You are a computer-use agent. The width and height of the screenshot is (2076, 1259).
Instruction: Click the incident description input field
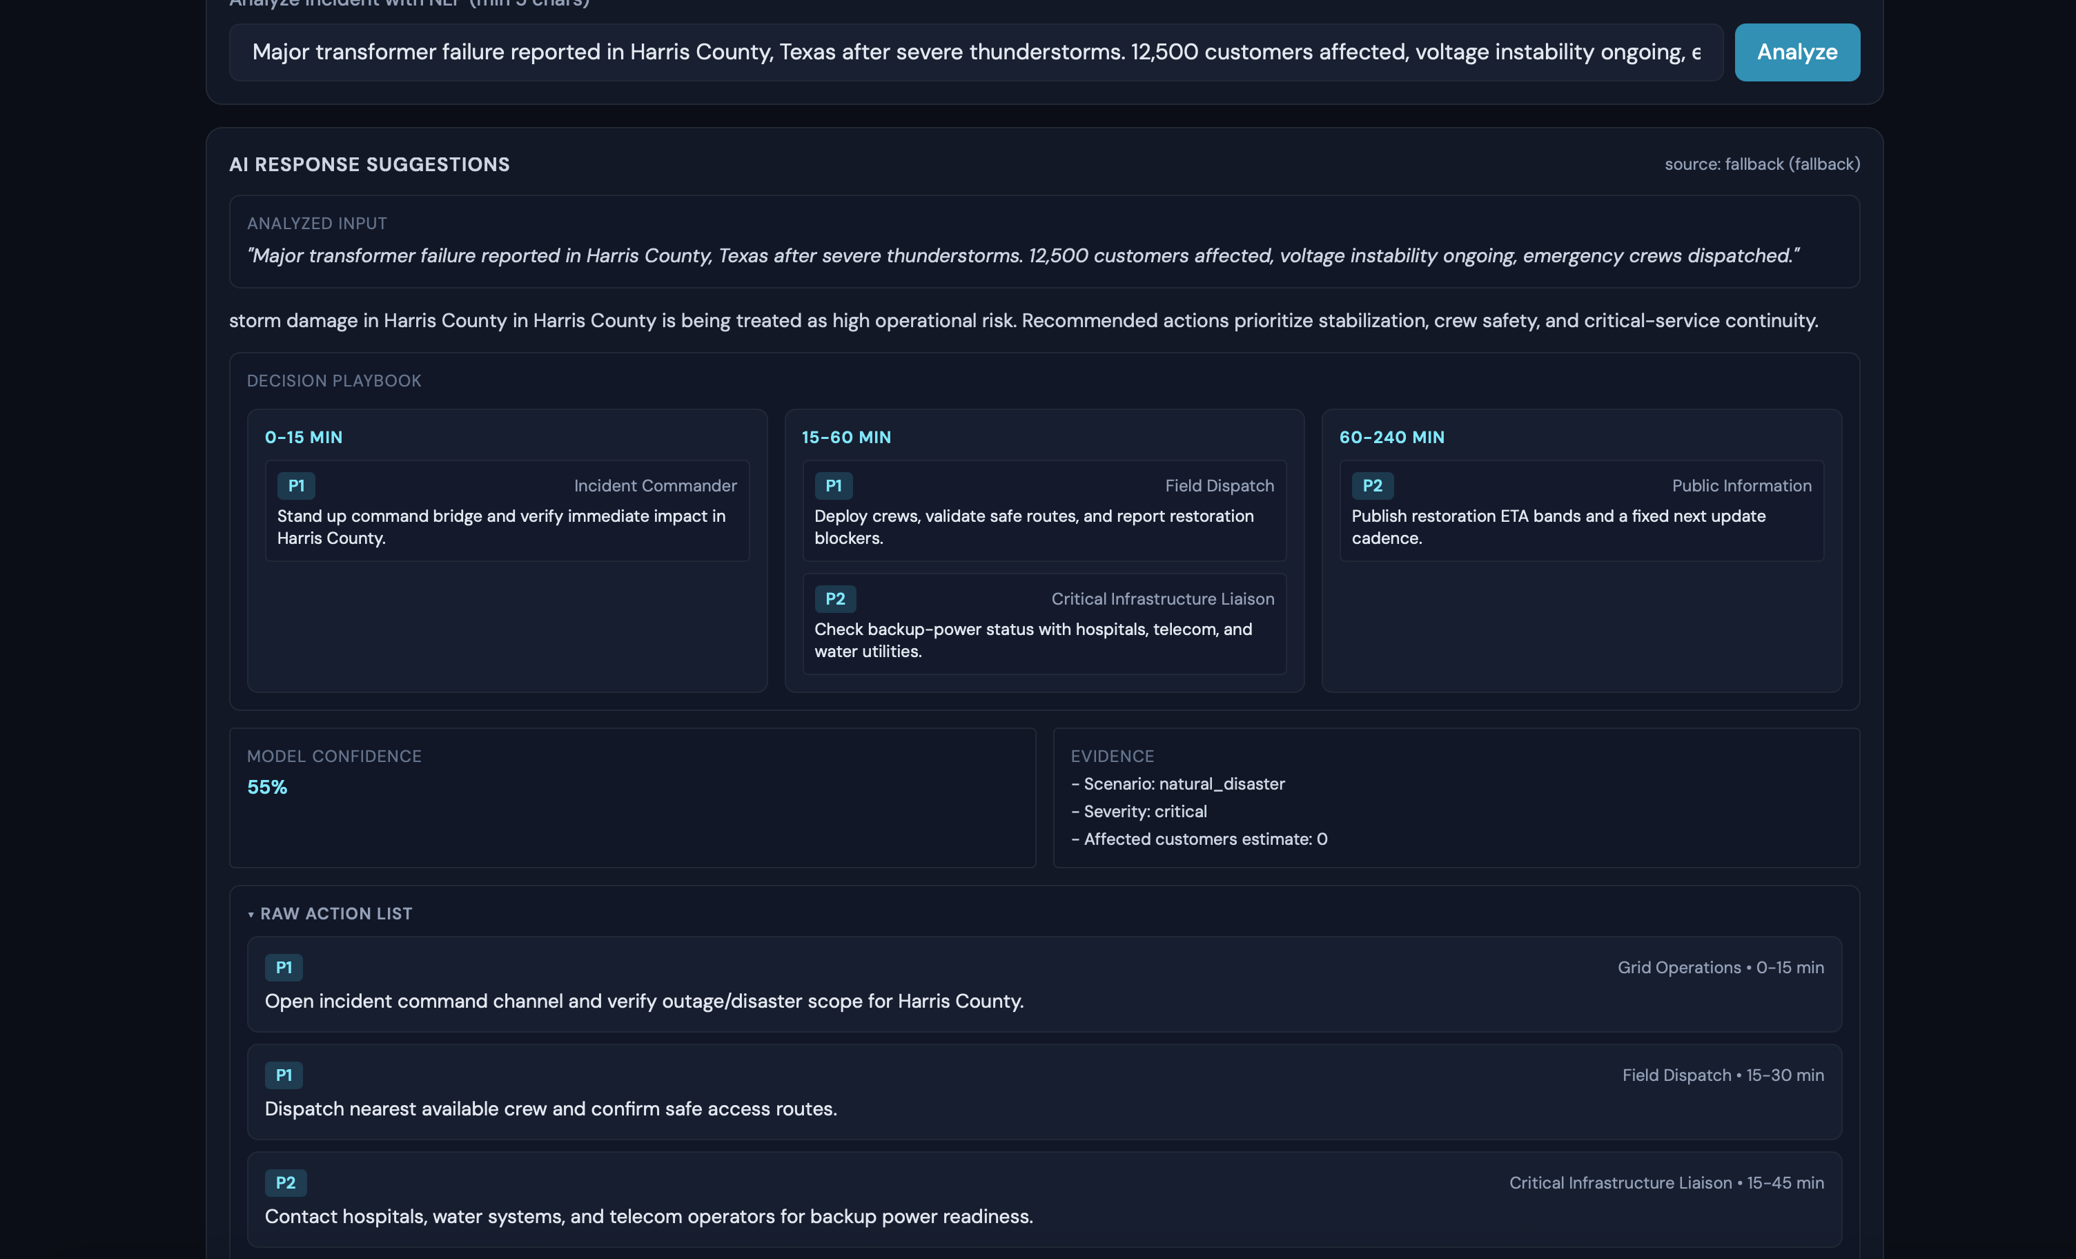point(975,52)
